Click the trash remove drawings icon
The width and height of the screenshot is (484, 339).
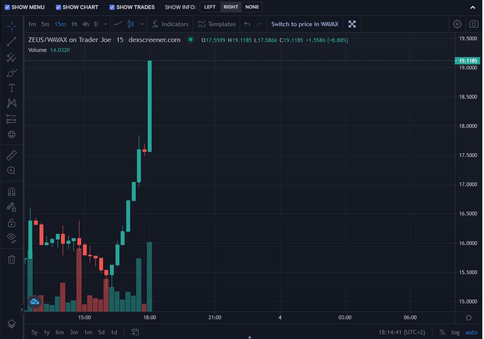tap(12, 260)
